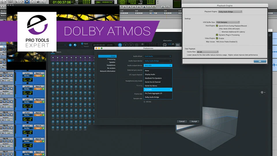This screenshot has height=156, width=277.
Task: Click the round blue headphone-mode icon
Action: point(75,45)
